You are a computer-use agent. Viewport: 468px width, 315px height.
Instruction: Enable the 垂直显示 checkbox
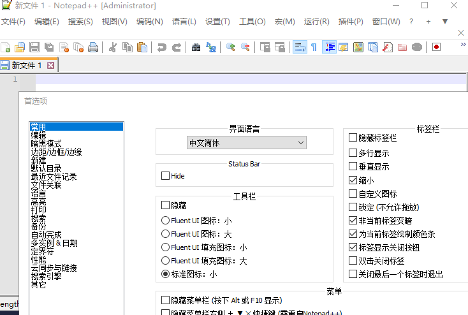[x=353, y=166]
